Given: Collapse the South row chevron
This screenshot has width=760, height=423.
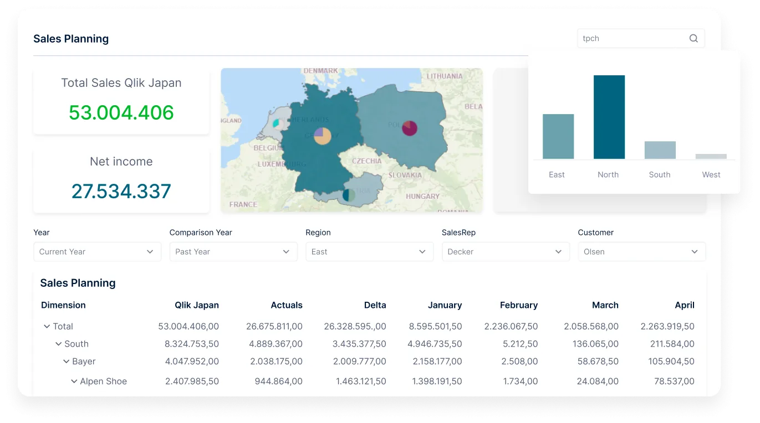Looking at the screenshot, I should 58,344.
